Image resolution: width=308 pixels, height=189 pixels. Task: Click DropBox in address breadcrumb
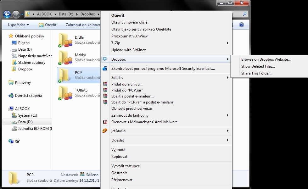click(x=87, y=14)
